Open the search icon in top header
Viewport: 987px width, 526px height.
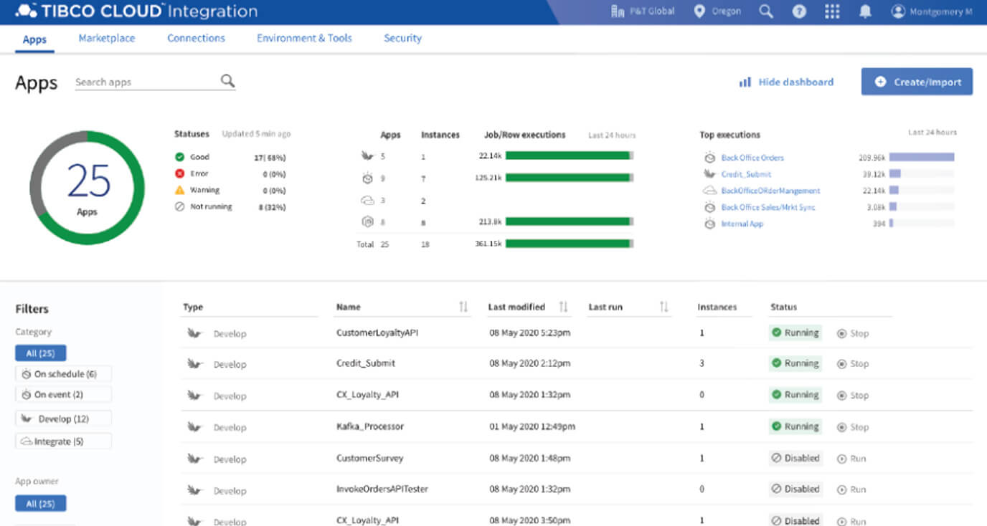[766, 12]
